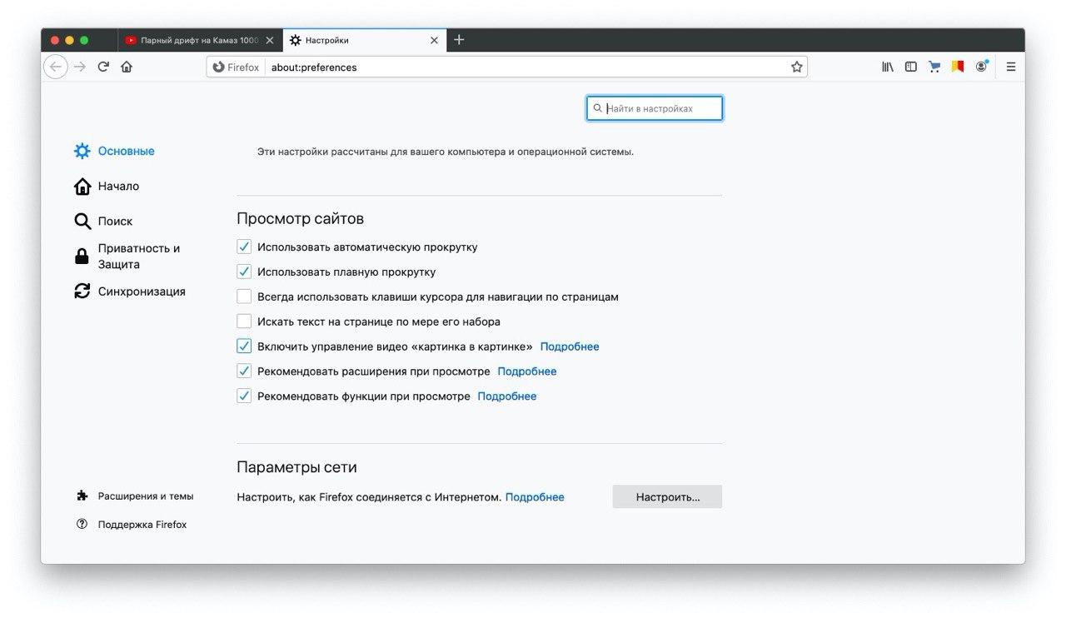Open the hamburger application menu

click(1011, 67)
